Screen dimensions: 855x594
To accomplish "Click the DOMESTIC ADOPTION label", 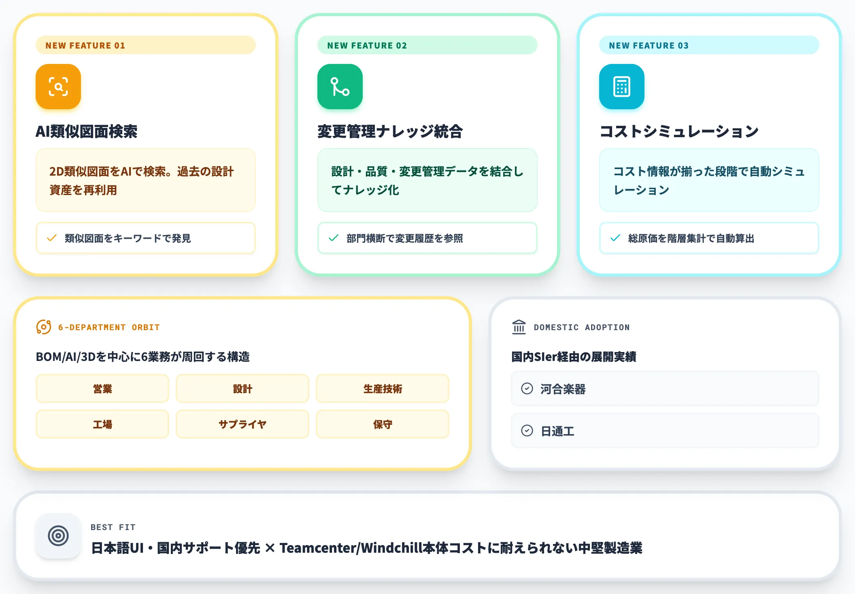I will pyautogui.click(x=582, y=327).
